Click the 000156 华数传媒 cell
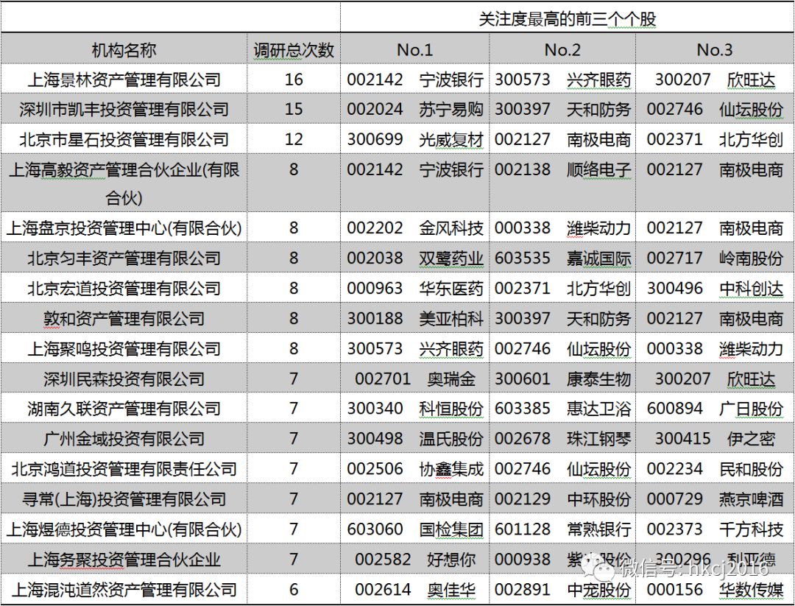The image size is (795, 606). point(714,589)
